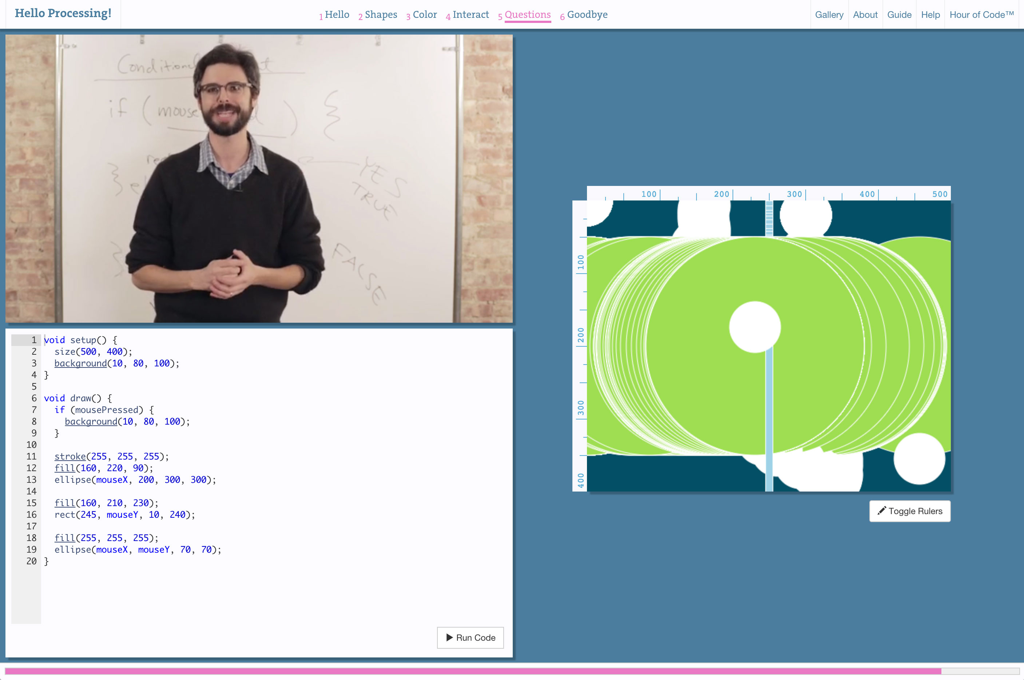The height and width of the screenshot is (680, 1024).
Task: Switch to the Color lesson tab
Action: tap(424, 15)
